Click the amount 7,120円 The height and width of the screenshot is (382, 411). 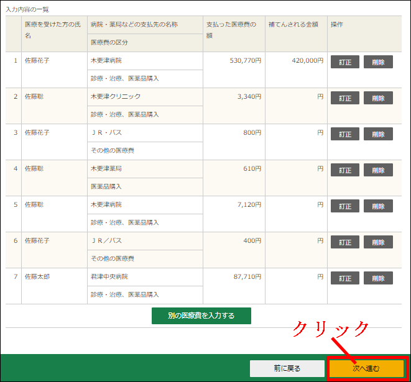(249, 205)
